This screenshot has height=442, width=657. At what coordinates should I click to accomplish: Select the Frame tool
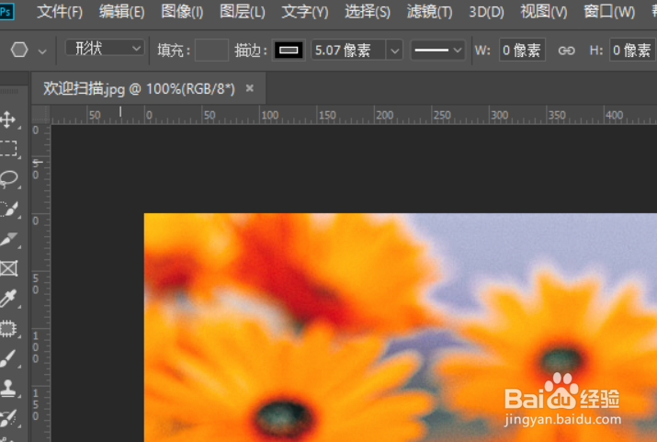point(8,268)
